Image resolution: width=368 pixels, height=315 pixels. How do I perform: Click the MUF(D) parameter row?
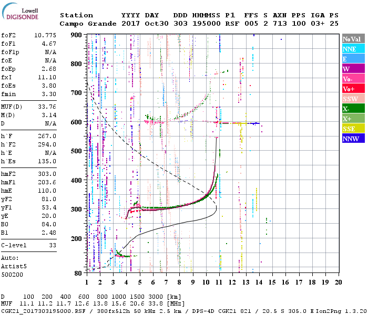click(29, 107)
